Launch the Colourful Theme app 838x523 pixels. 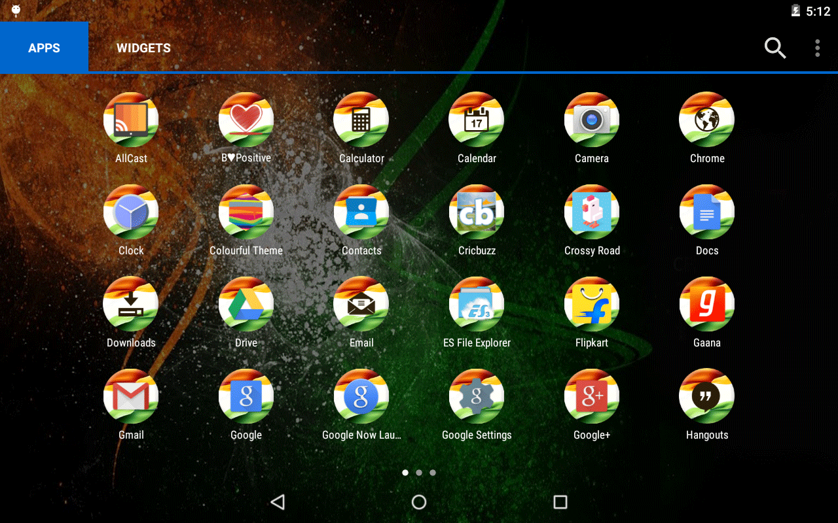(x=246, y=212)
